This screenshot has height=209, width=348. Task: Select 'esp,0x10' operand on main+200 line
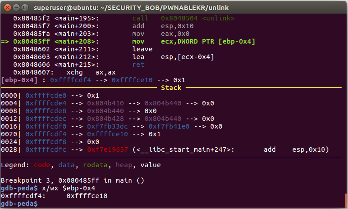[177, 26]
